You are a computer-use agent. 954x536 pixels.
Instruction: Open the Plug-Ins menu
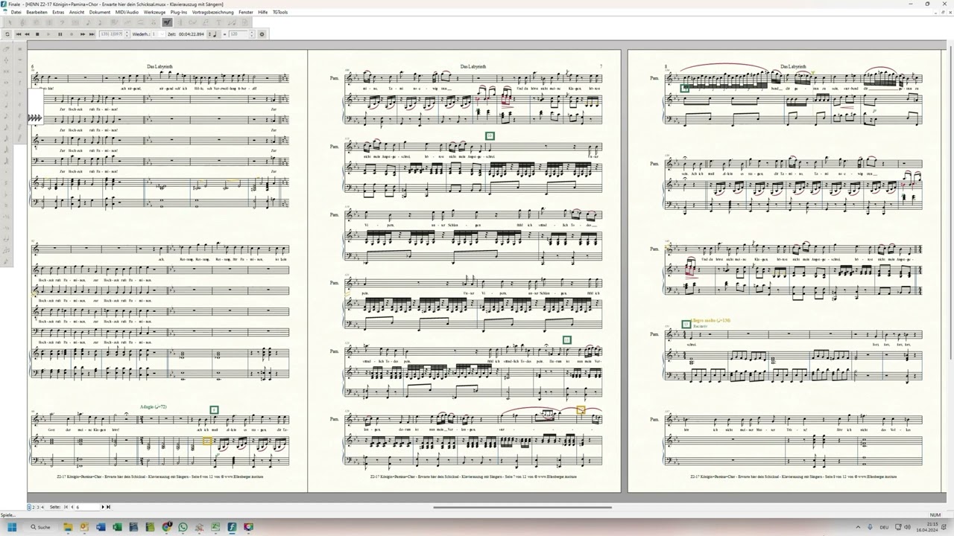click(179, 13)
